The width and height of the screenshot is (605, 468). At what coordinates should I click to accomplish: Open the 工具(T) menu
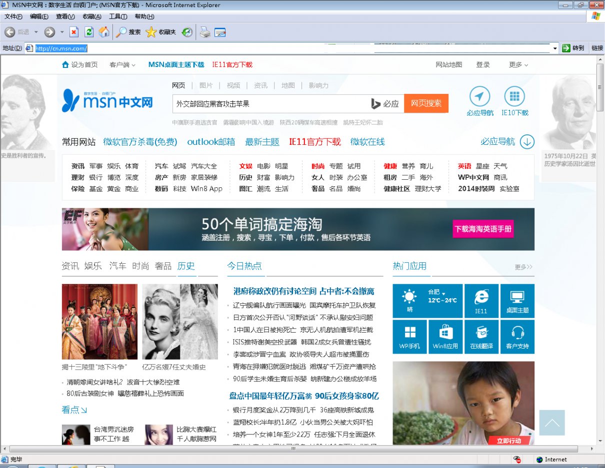tap(118, 16)
